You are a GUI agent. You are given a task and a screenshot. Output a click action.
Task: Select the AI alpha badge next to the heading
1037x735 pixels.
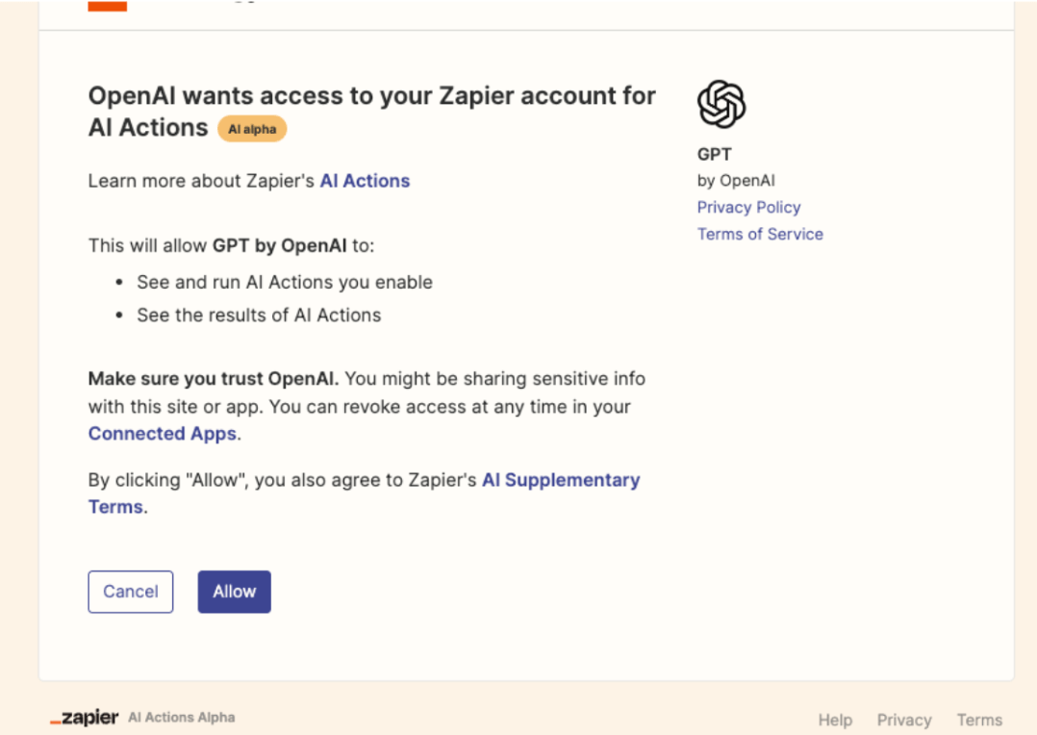[x=252, y=128]
